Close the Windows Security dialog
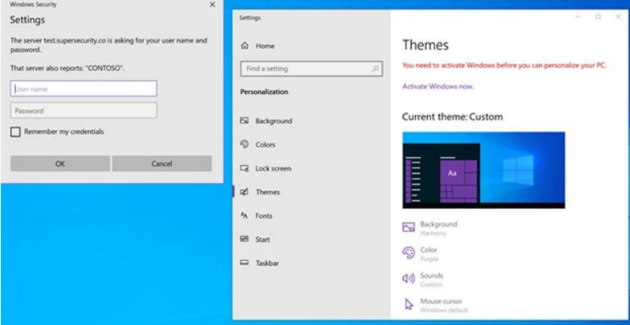The image size is (630, 325). click(x=212, y=5)
